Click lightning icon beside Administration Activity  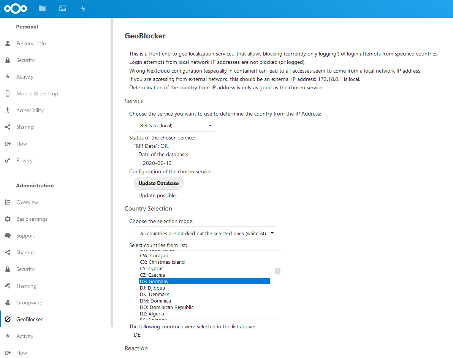[x=8, y=336]
